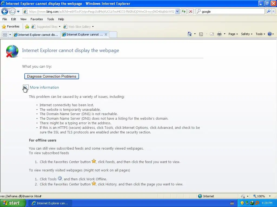Click the taskbar clock showing 4:28 PM

[x=267, y=203]
